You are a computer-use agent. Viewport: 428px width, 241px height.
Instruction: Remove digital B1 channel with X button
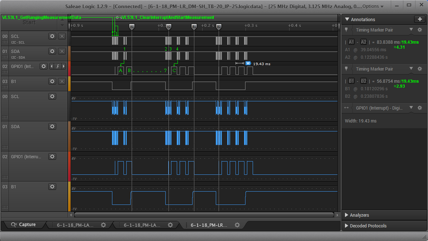click(x=62, y=81)
